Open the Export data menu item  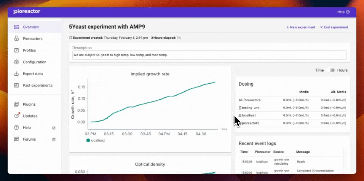click(x=35, y=74)
